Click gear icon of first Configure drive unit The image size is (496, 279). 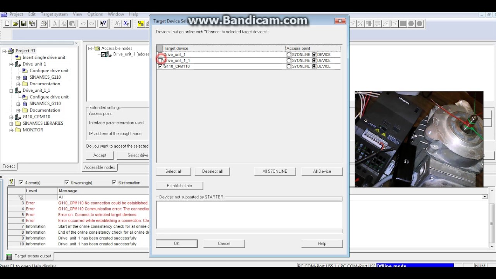click(25, 71)
